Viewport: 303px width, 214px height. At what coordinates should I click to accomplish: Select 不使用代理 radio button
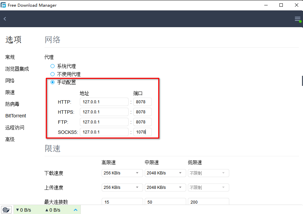[x=53, y=74]
